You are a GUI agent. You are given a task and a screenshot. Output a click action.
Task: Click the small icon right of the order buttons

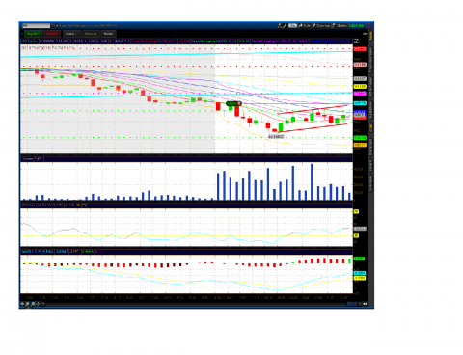366,34
